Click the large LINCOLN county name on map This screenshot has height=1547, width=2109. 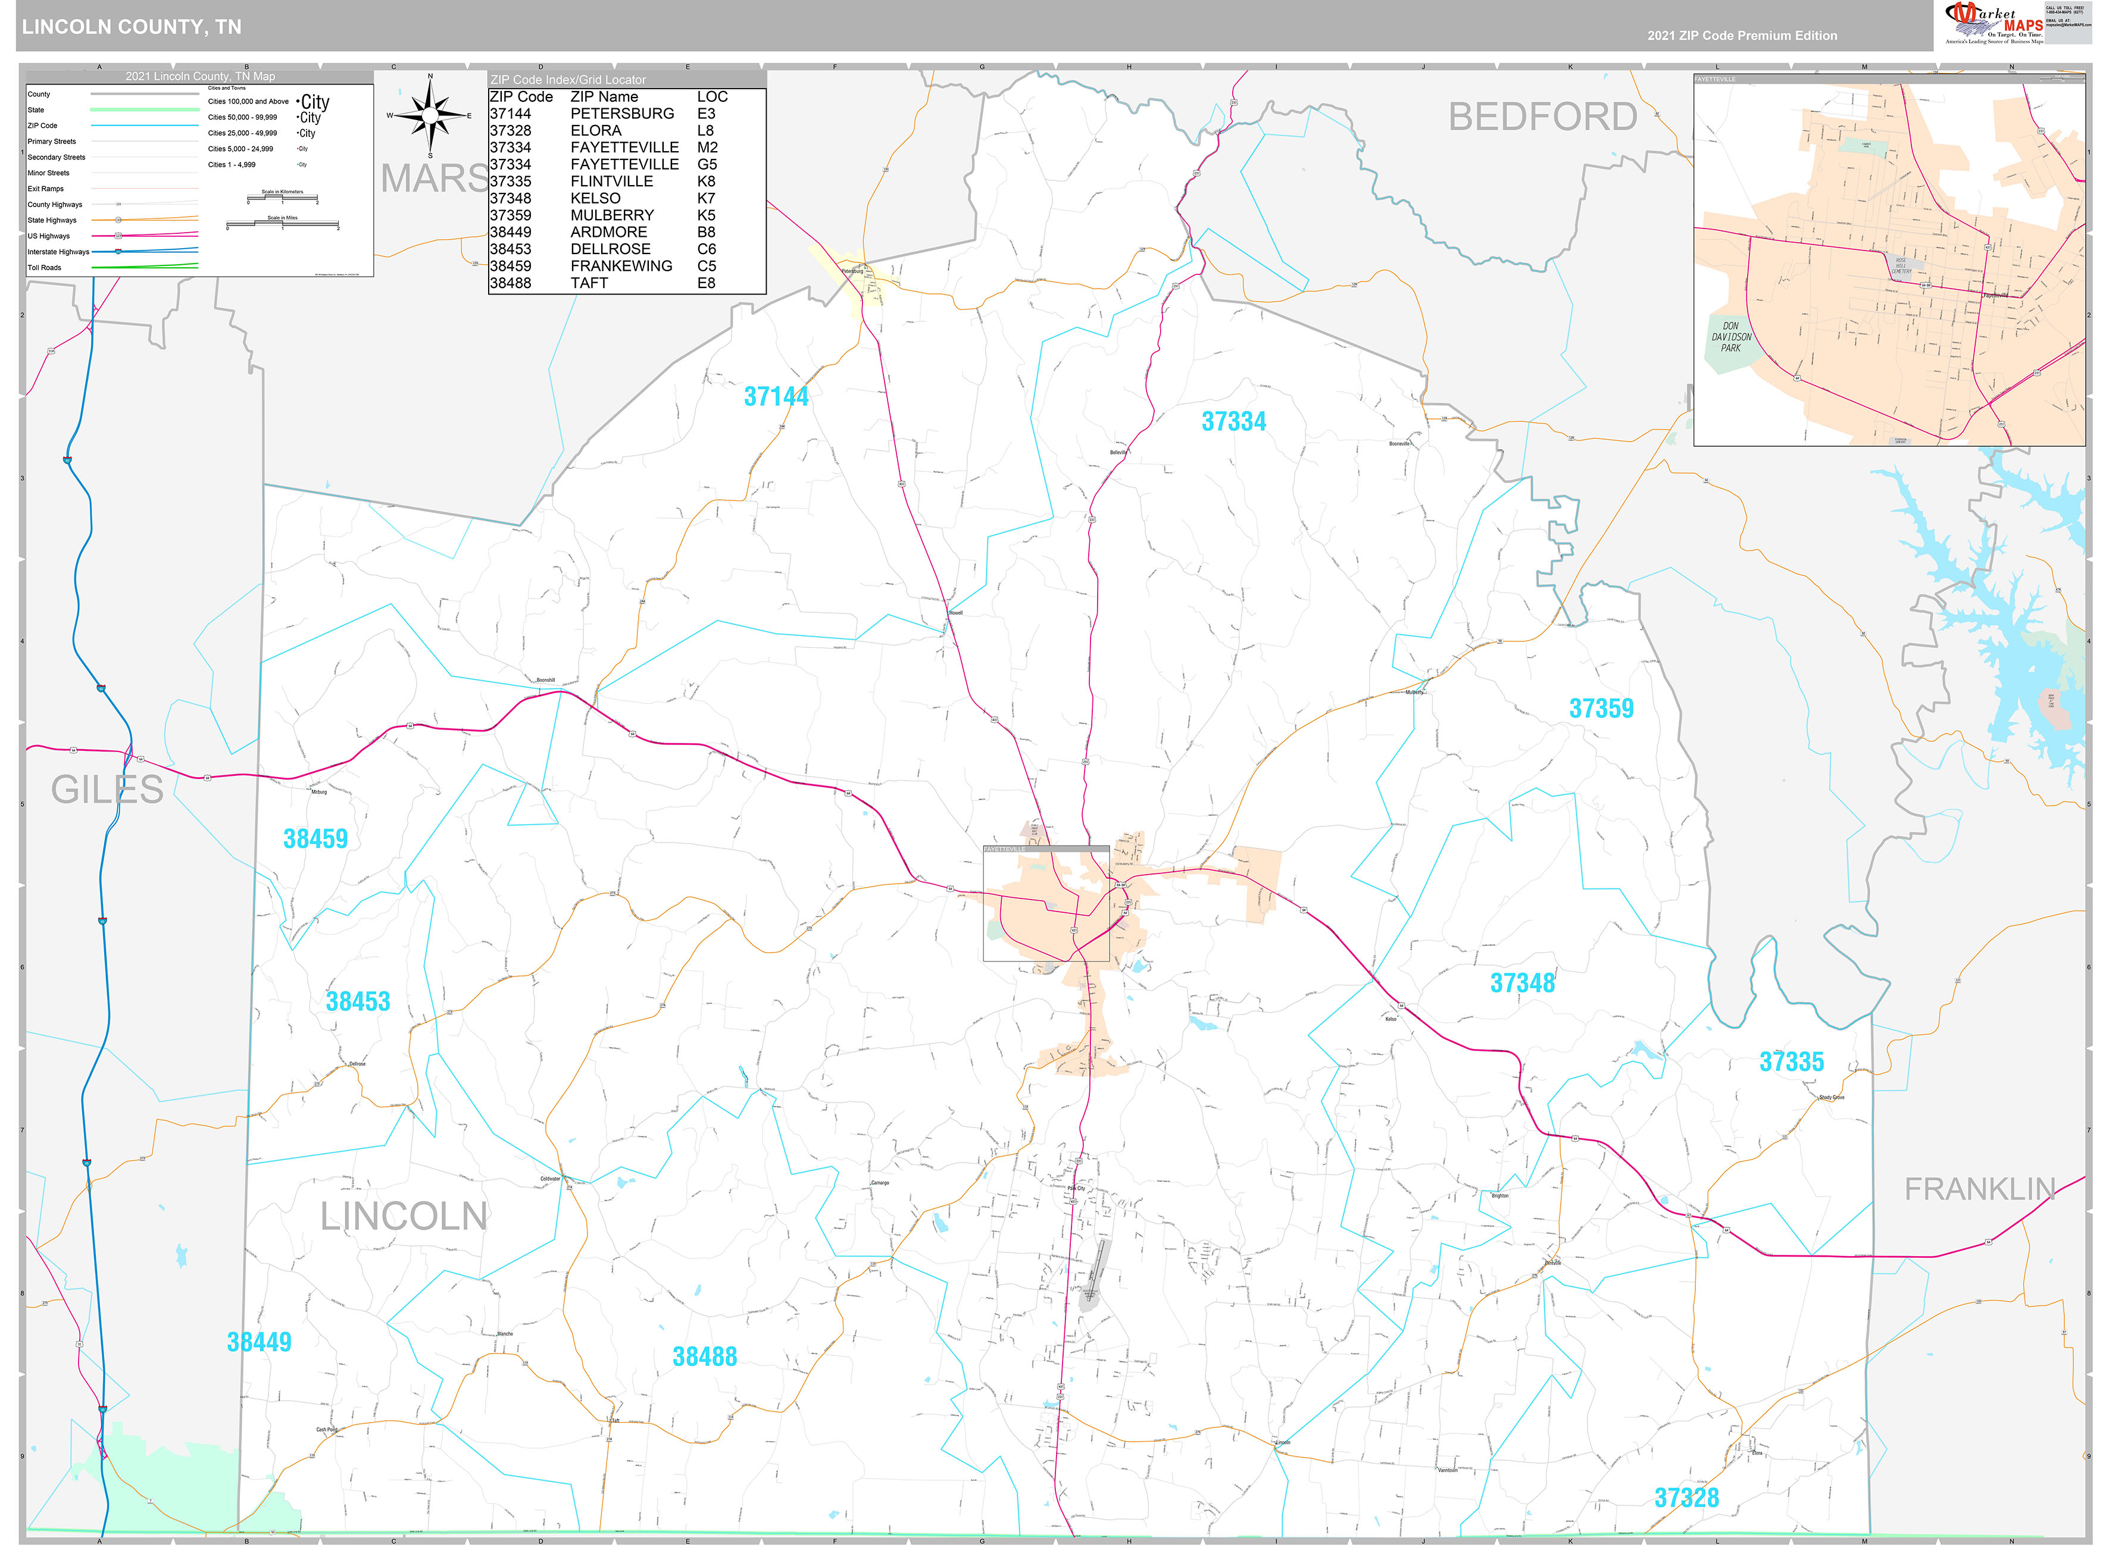coord(403,1216)
